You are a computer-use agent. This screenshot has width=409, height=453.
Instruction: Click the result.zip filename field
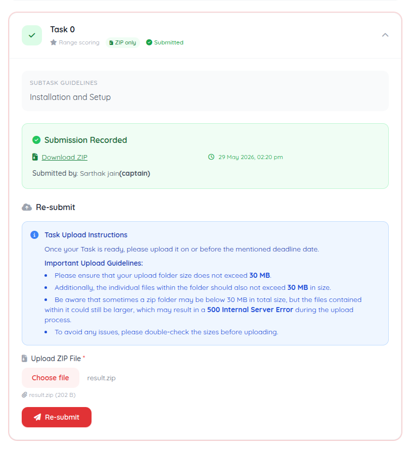click(x=101, y=378)
